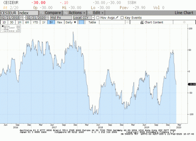
Task: Open chart settings gear icon
Action: click(x=184, y=22)
